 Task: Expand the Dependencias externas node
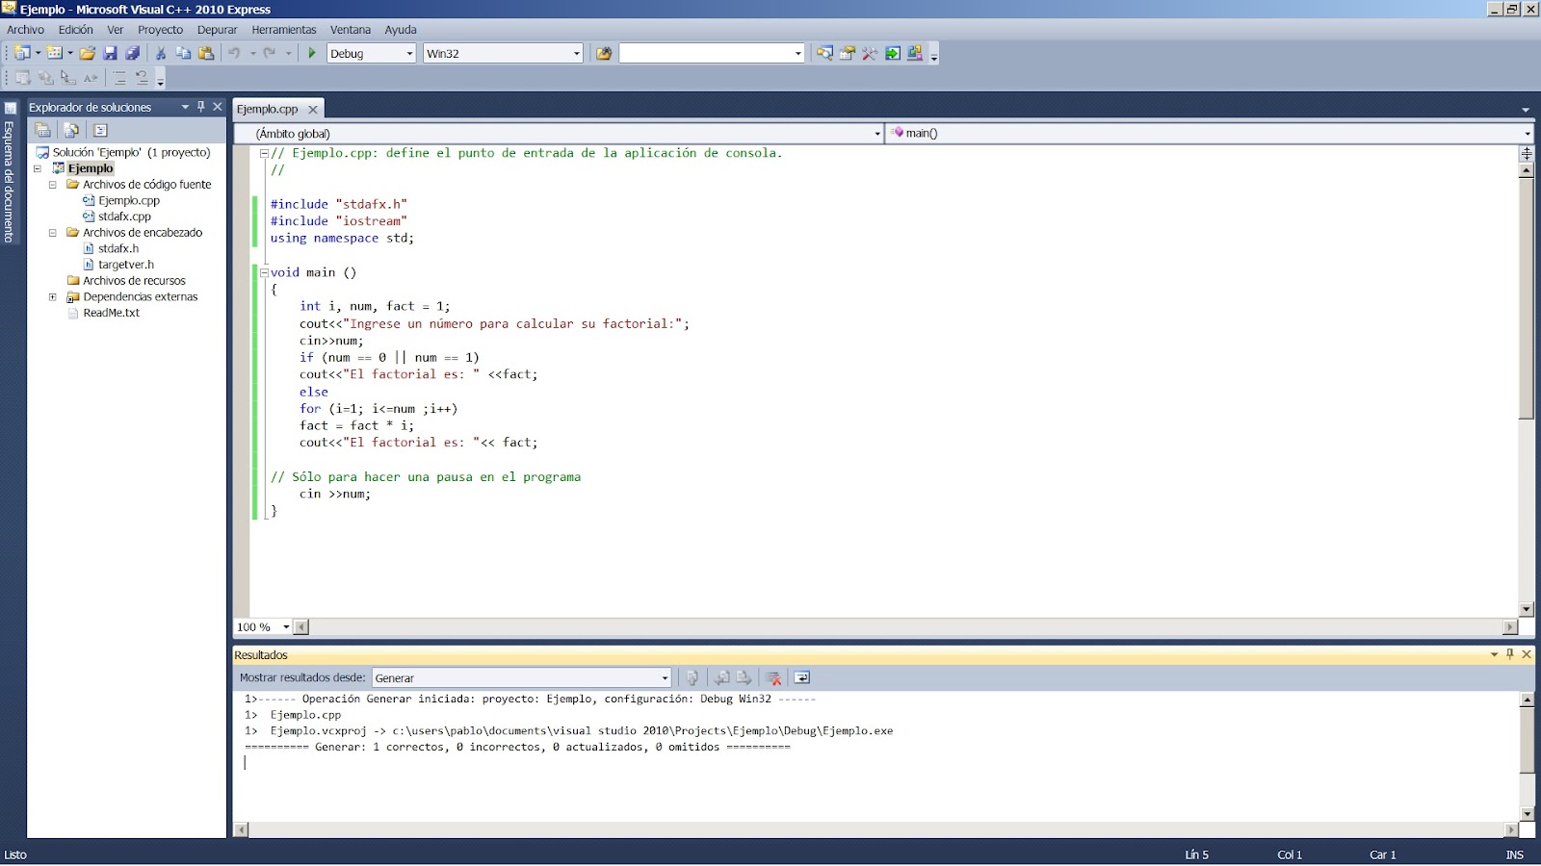[53, 296]
